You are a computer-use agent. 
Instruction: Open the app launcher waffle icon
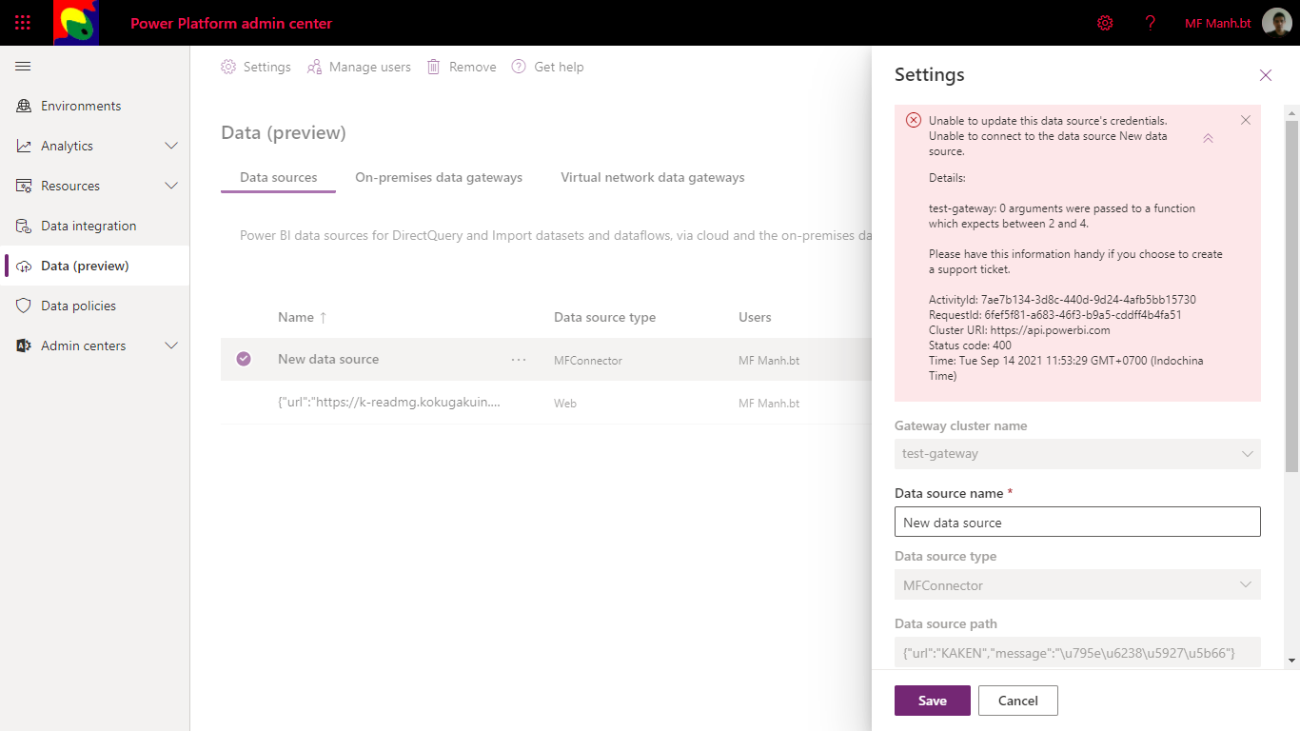(x=23, y=23)
